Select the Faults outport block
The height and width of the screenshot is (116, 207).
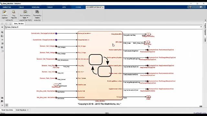pos(148,97)
